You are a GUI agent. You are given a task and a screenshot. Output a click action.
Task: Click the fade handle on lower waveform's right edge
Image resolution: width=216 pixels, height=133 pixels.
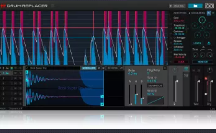102,96
